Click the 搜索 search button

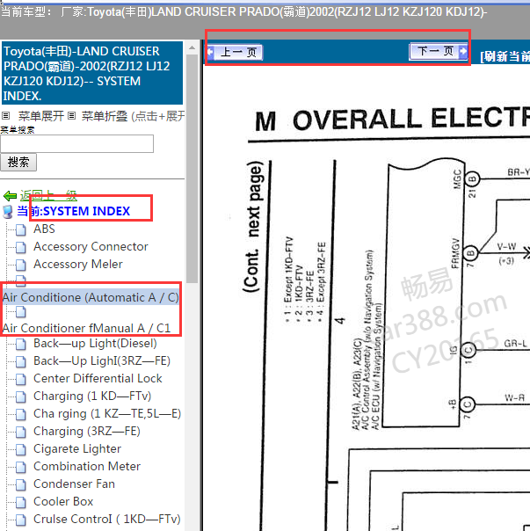pos(18,163)
